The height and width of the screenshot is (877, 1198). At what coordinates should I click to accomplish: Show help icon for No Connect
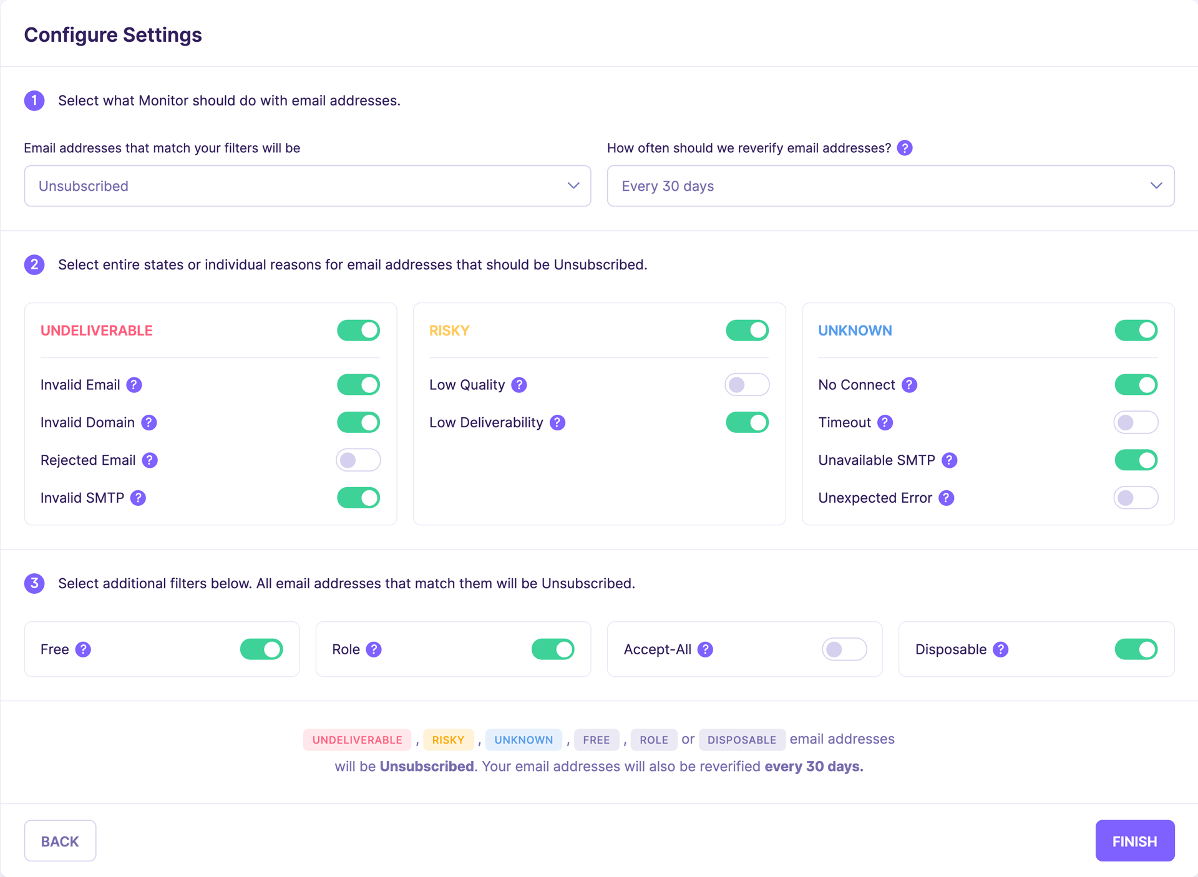point(910,385)
